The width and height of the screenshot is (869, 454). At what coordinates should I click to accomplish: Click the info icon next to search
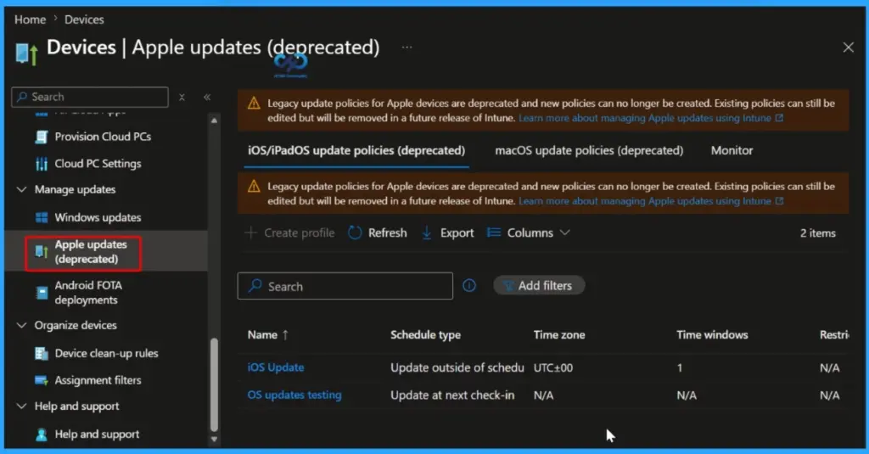[469, 285]
